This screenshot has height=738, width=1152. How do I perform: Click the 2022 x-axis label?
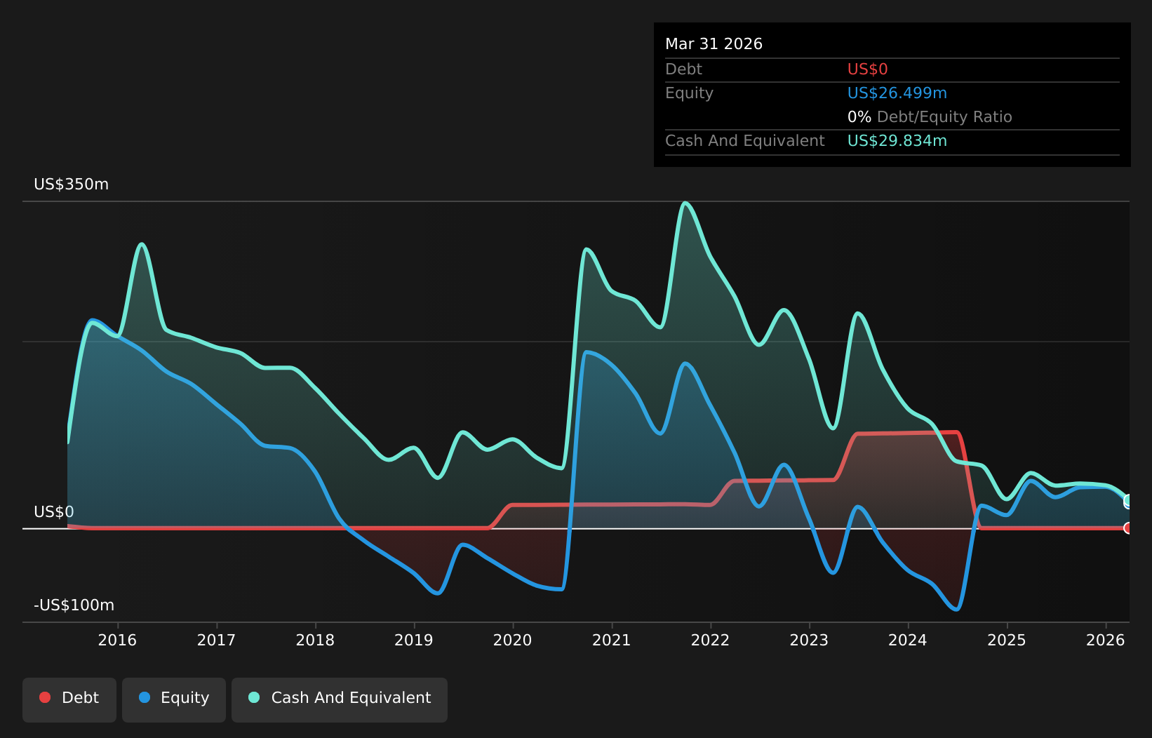711,640
